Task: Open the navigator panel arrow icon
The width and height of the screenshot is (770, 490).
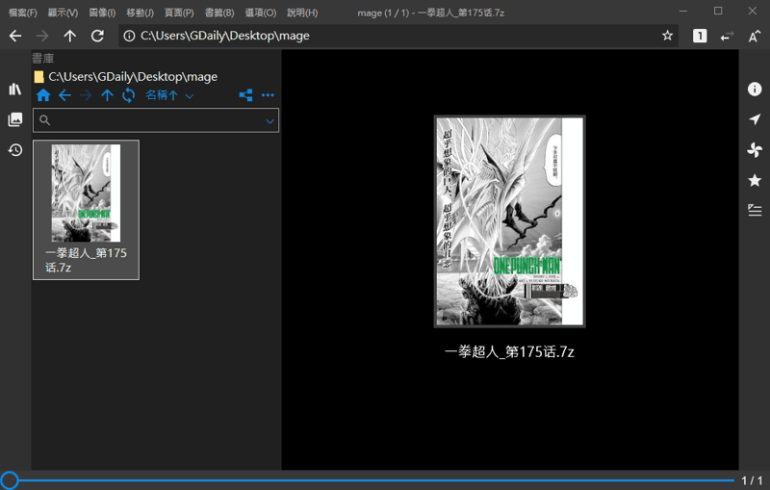Action: pyautogui.click(x=755, y=119)
